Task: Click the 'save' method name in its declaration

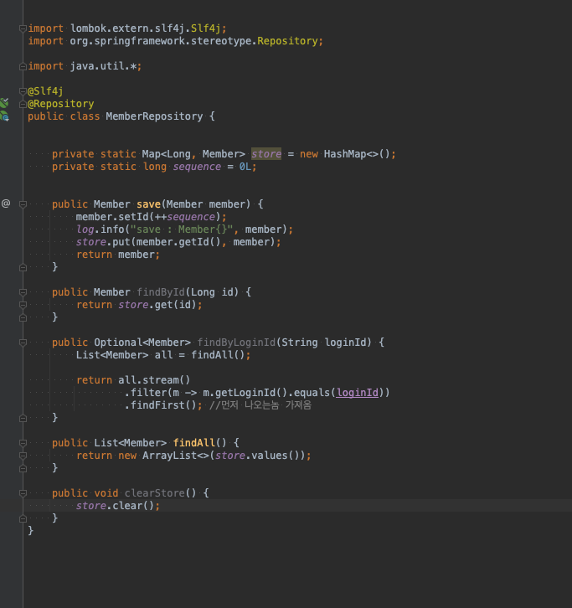Action: pos(148,204)
